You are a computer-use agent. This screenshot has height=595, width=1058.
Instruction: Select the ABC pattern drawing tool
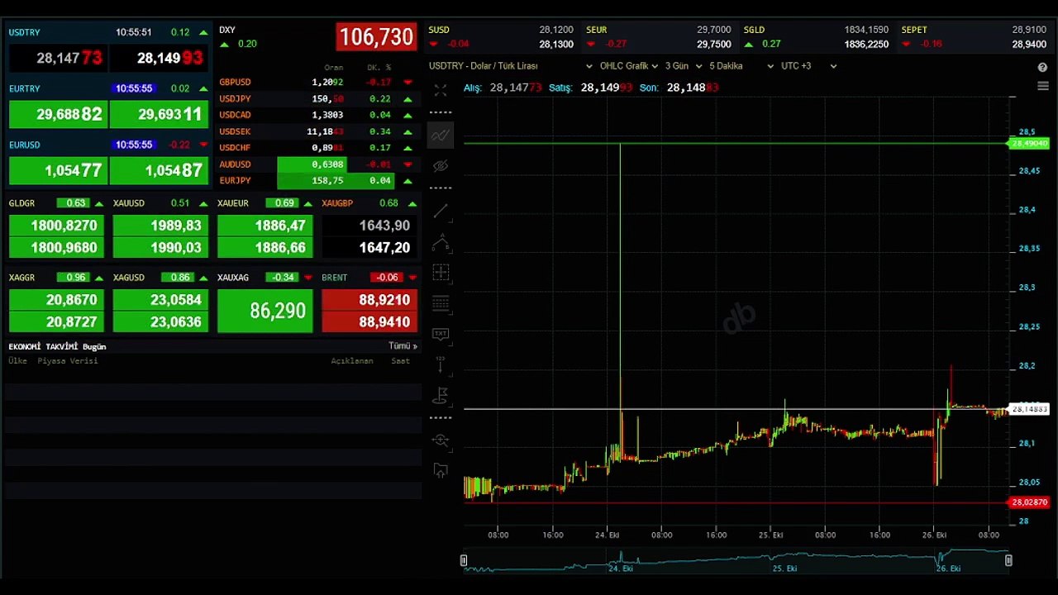[x=441, y=242]
